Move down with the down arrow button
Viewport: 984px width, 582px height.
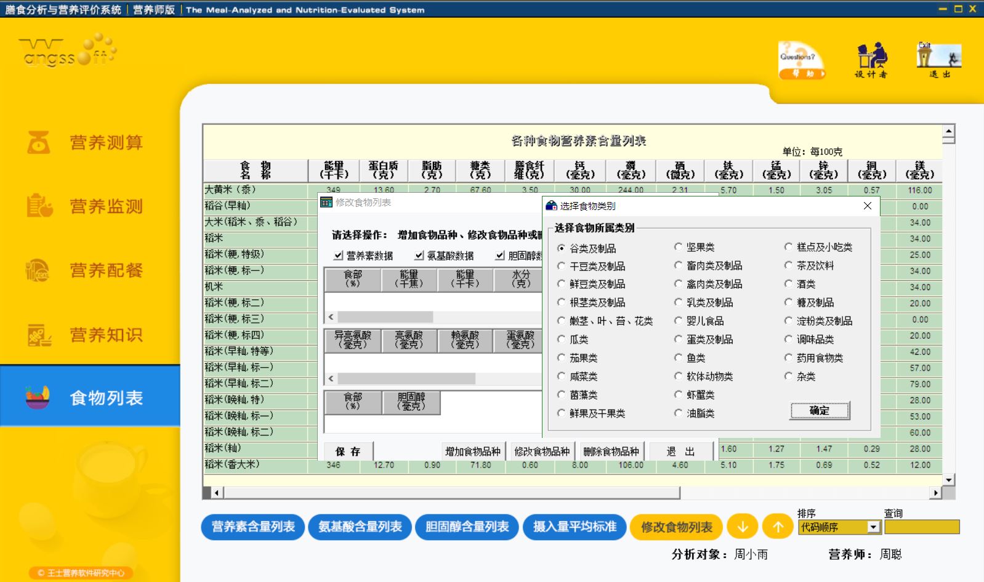743,527
